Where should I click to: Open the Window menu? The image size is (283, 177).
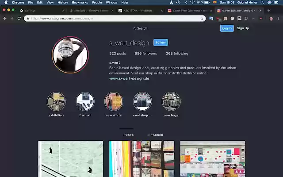pyautogui.click(x=111, y=2)
